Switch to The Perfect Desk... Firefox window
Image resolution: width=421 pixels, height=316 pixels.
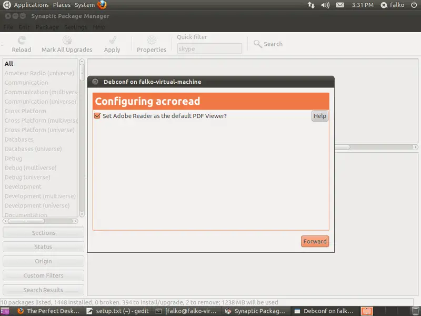[x=49, y=311]
